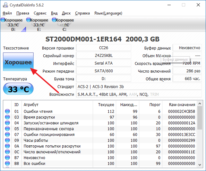Open the Язык(Language) menu

click(108, 13)
